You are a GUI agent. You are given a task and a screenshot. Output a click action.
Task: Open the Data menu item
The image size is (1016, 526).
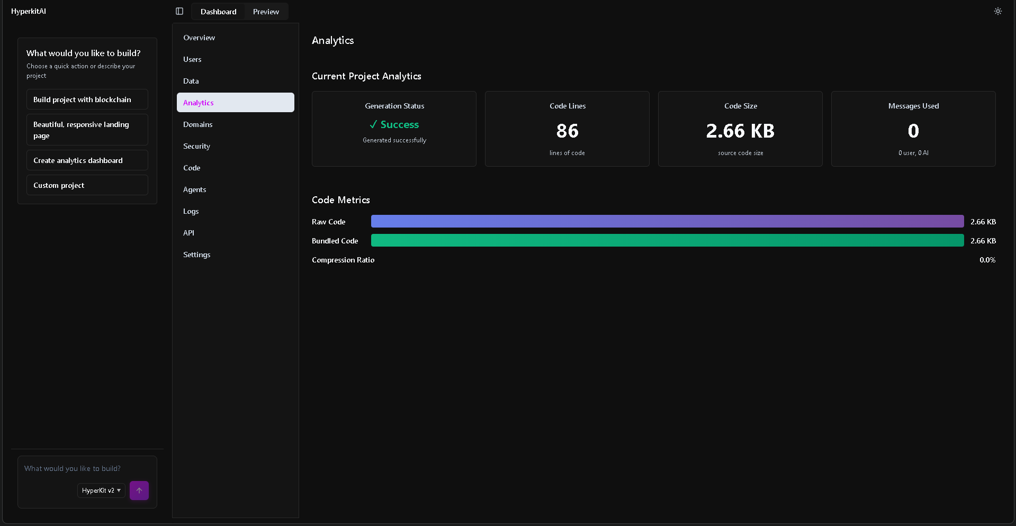(x=191, y=81)
